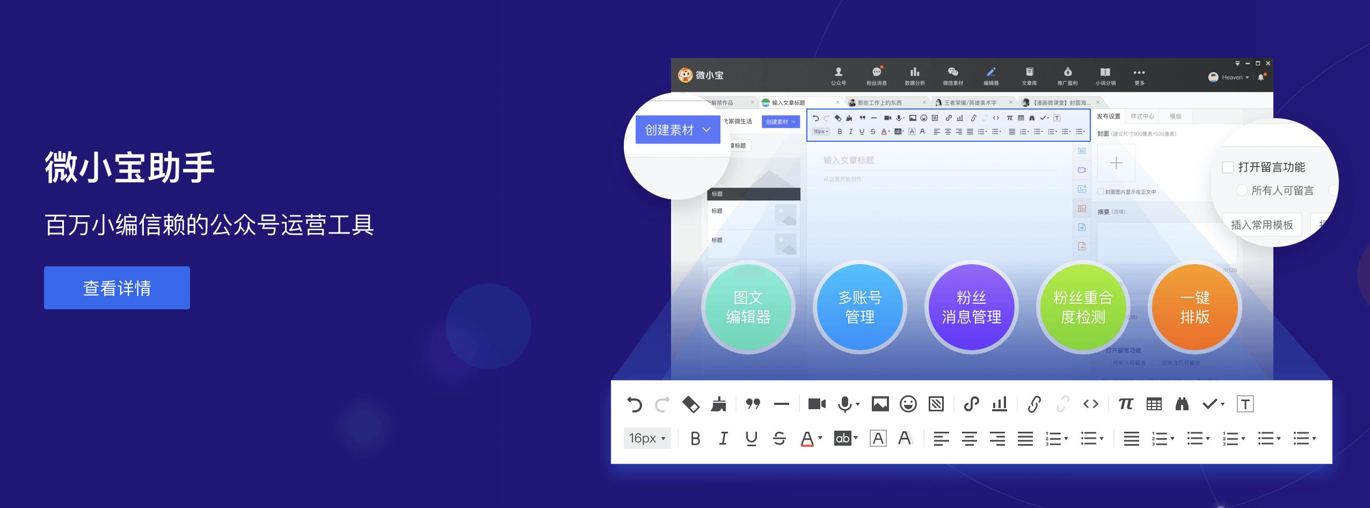The width and height of the screenshot is (1370, 508).
Task: Click the notification bell in the app header
Action: [x=1261, y=77]
